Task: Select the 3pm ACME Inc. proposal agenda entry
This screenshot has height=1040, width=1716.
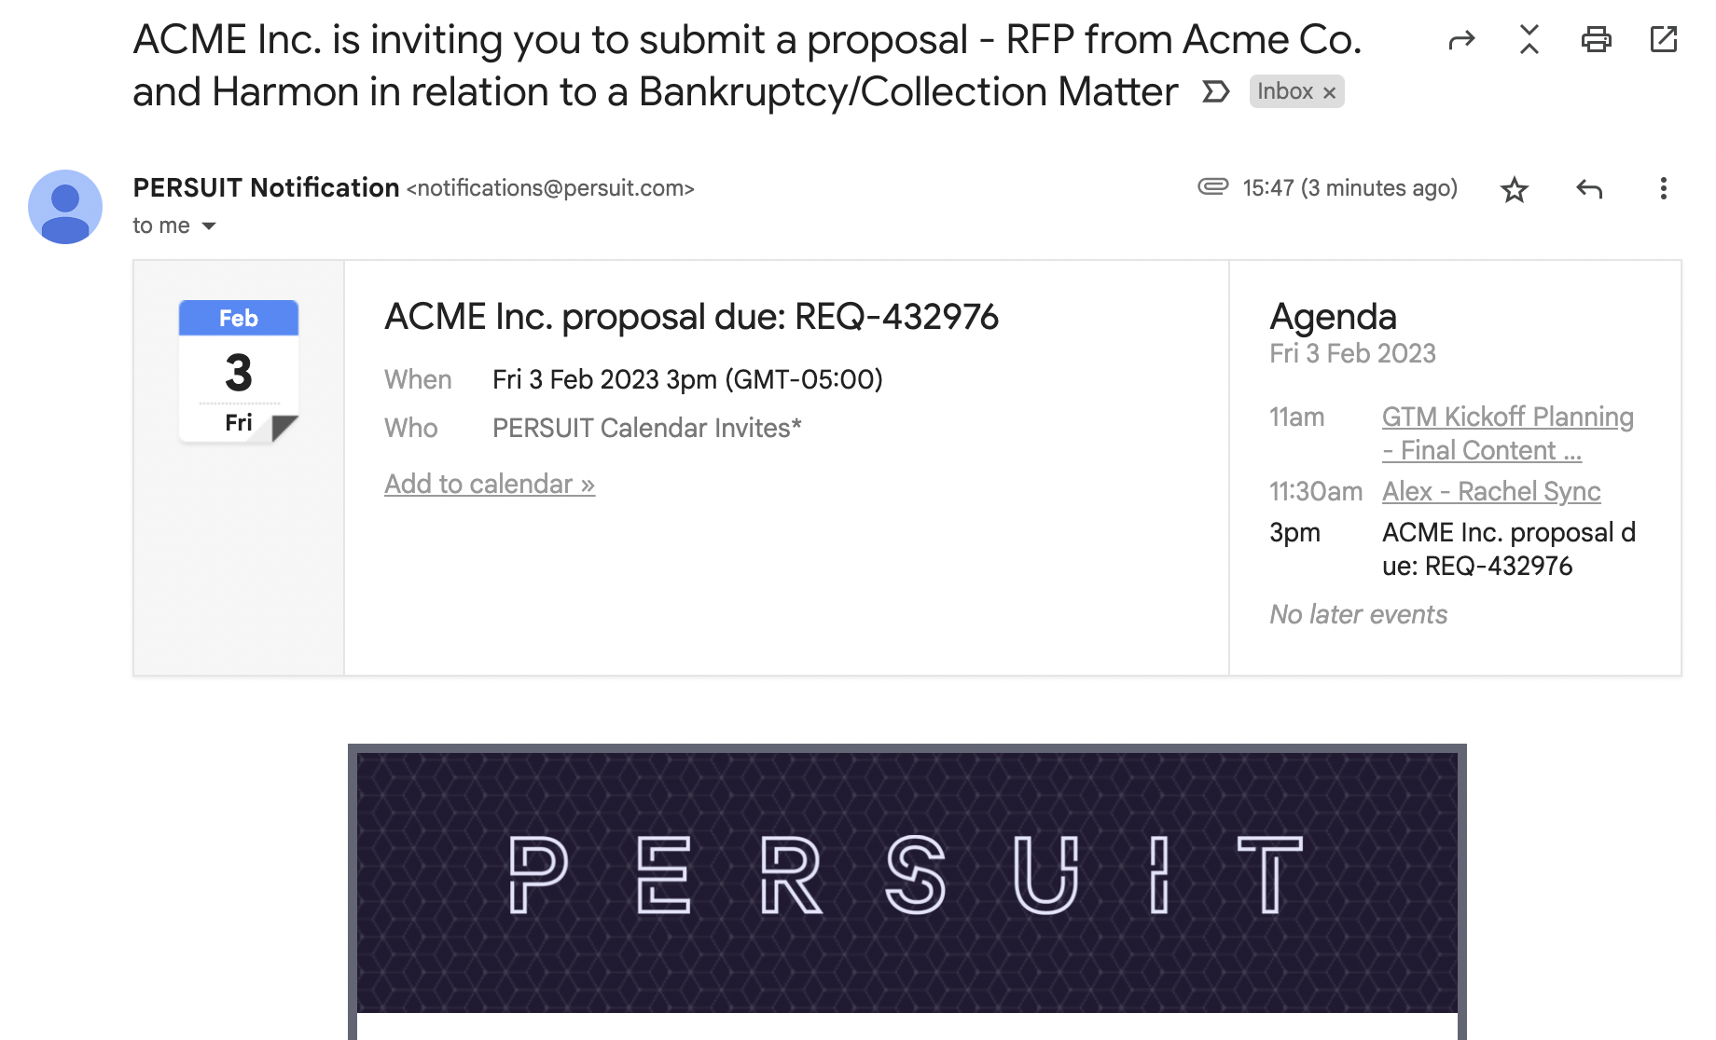Action: [1453, 549]
